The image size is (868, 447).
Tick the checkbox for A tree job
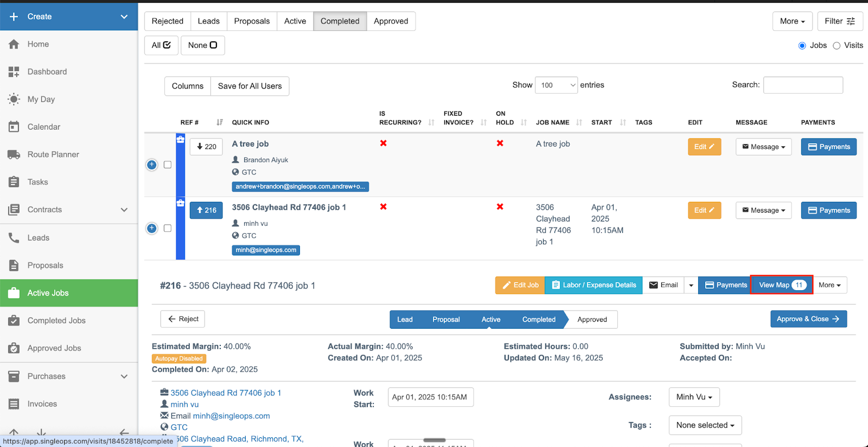(x=168, y=165)
